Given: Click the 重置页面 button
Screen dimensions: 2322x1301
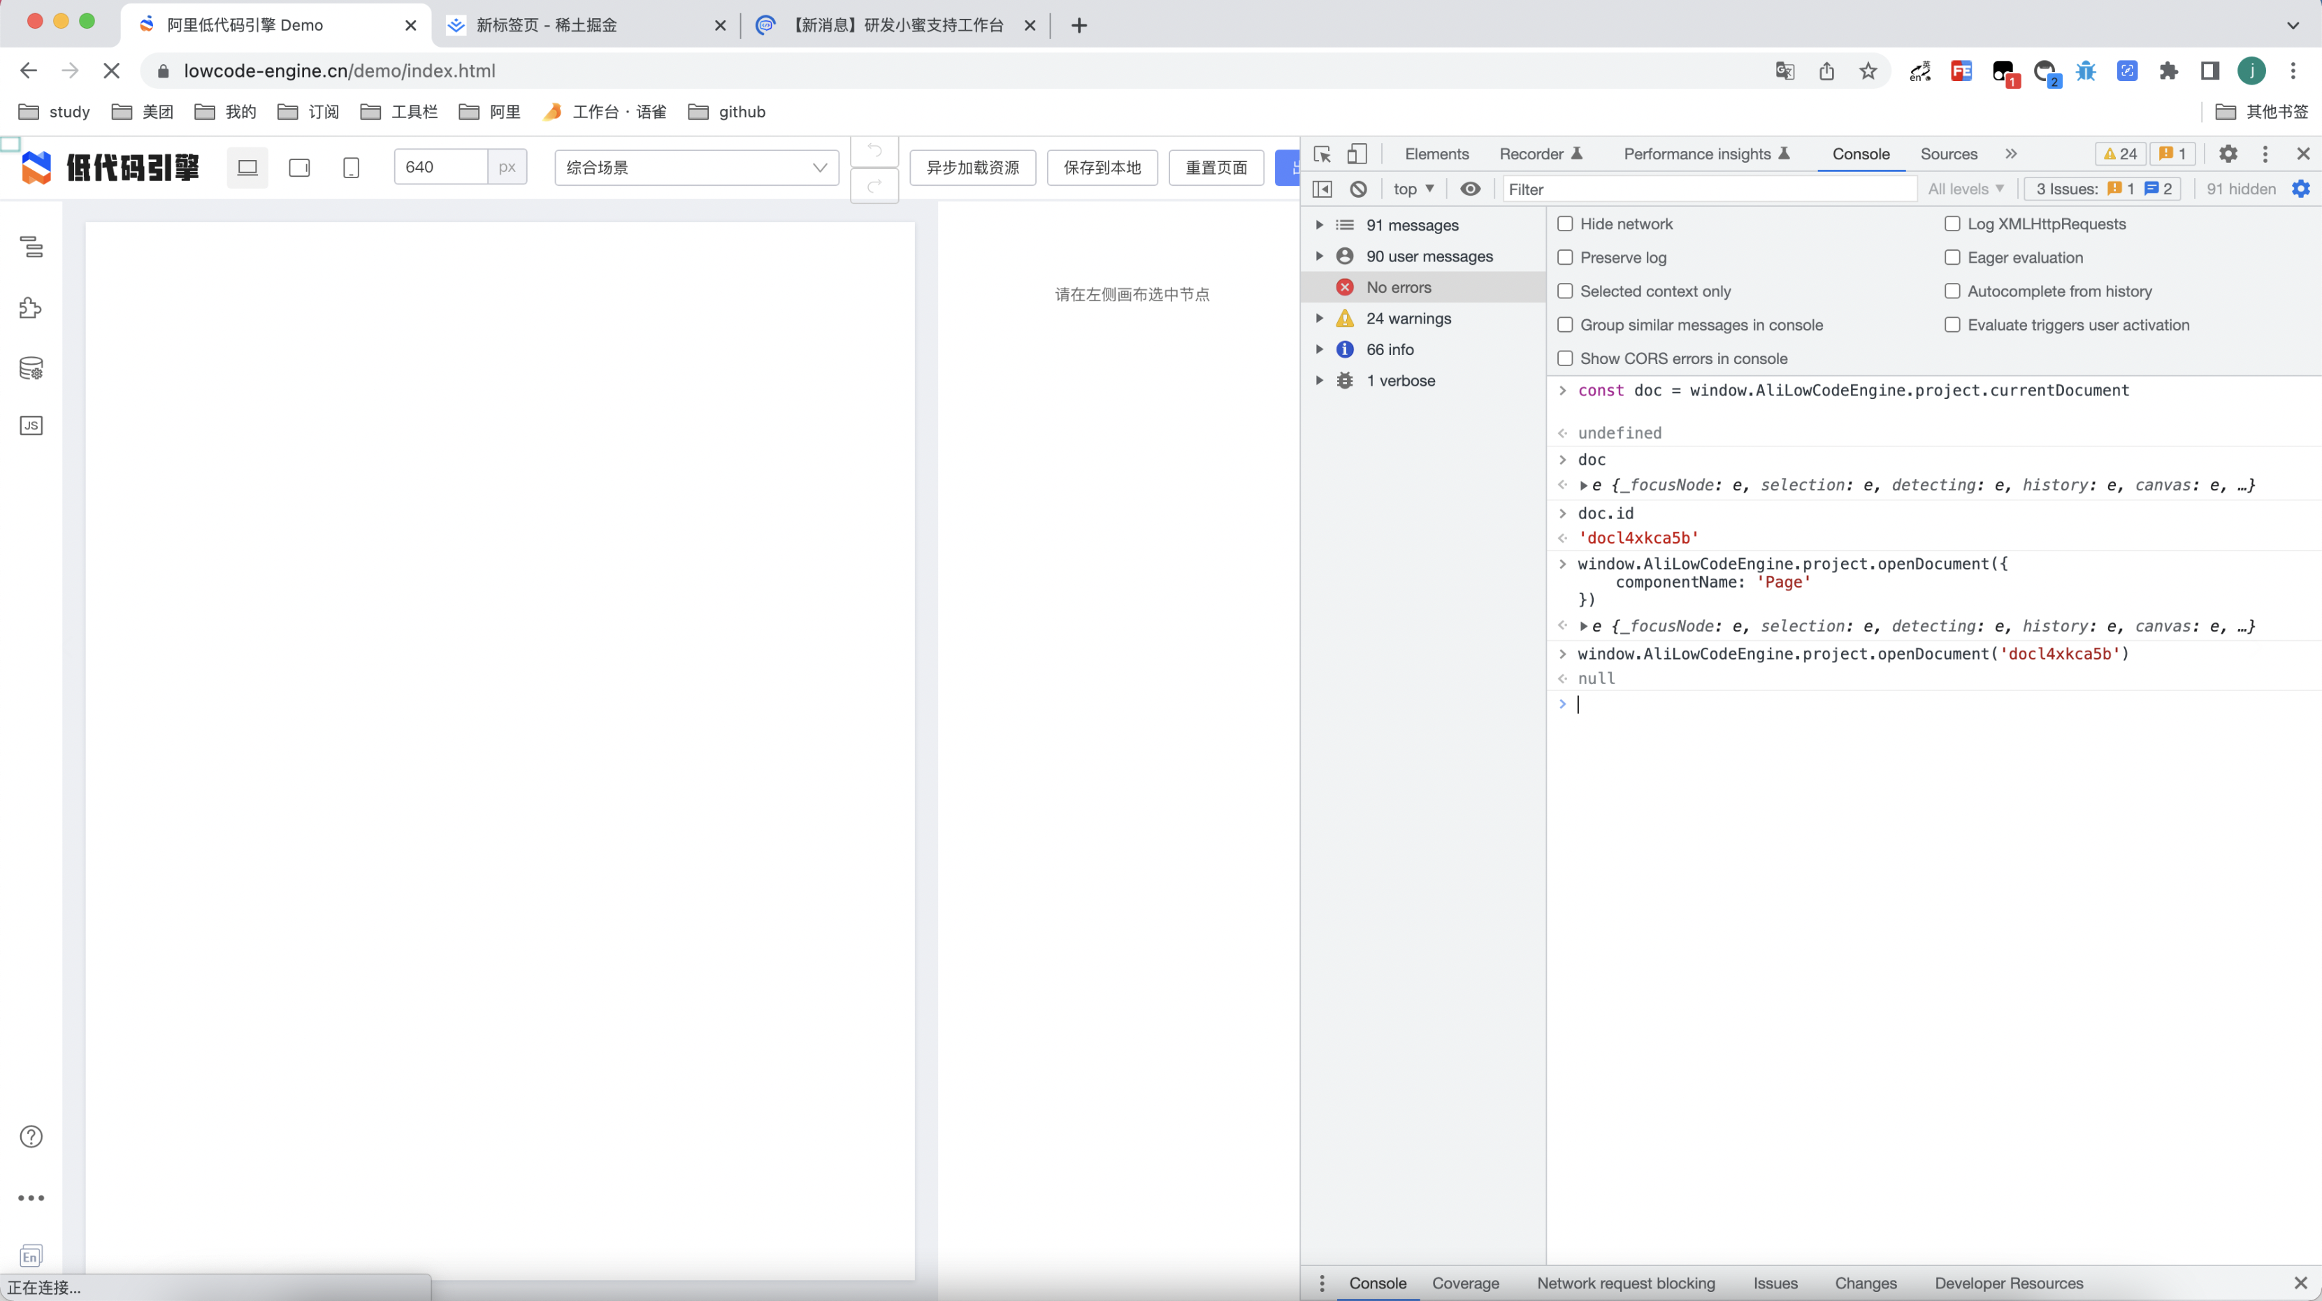Looking at the screenshot, I should point(1216,168).
